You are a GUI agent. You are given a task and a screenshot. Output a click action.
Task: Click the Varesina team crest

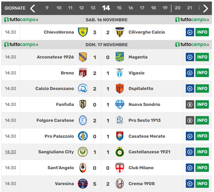[83, 183]
